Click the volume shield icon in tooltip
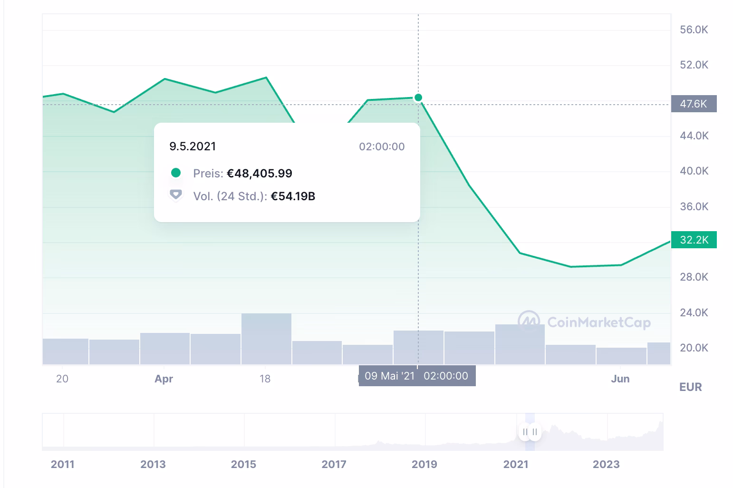The image size is (733, 488). point(176,195)
